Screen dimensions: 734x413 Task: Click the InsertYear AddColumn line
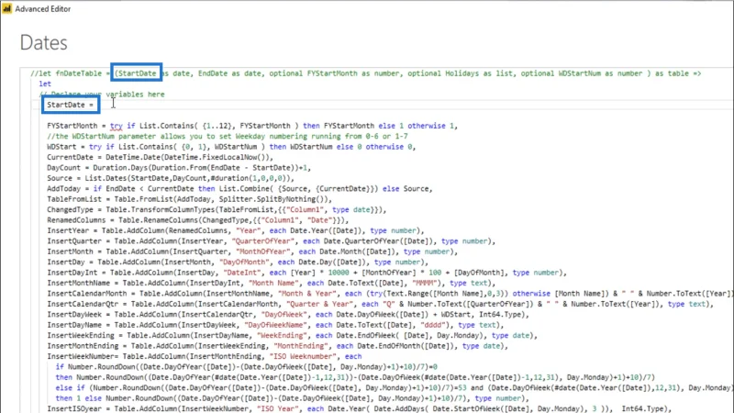[x=236, y=230]
